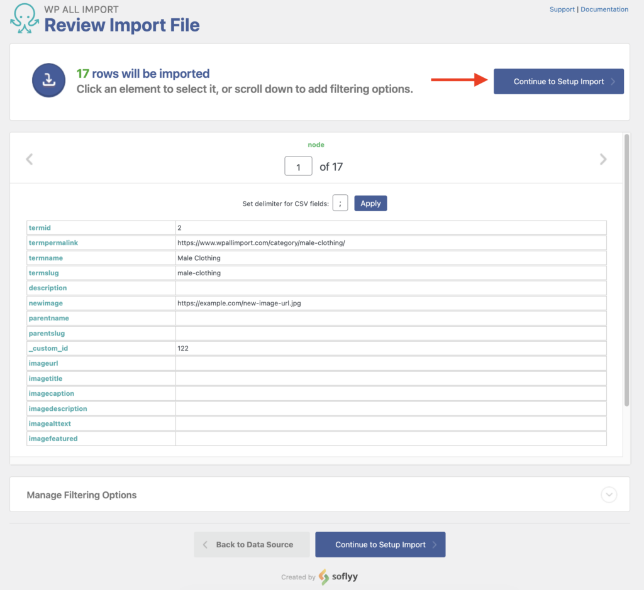Click the record number input showing 1

[298, 165]
